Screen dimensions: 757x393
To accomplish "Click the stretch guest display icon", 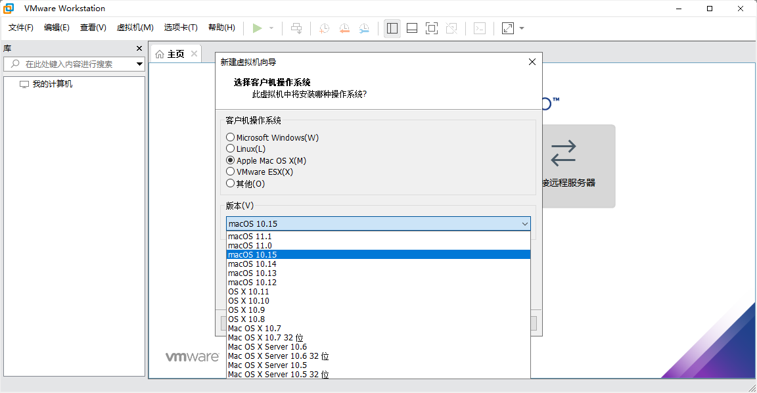I will 508,28.
